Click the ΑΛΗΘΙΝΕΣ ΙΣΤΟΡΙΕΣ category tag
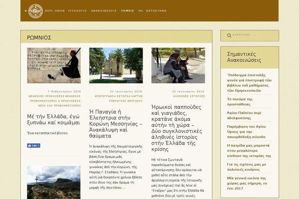 tap(189, 97)
